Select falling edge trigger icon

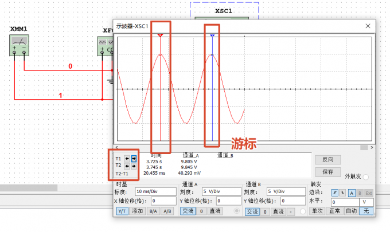343,192
